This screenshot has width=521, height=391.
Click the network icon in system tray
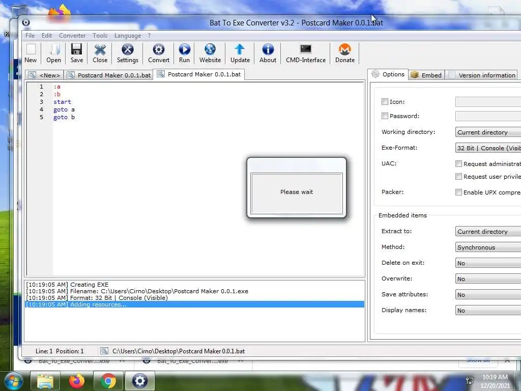point(470,381)
